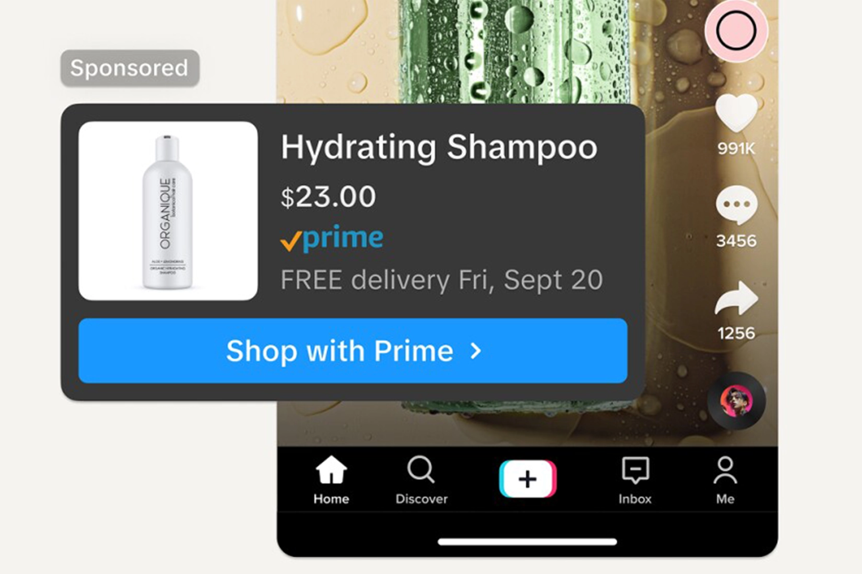
Task: Click the Hydrating Shampoo product title
Action: point(439,148)
